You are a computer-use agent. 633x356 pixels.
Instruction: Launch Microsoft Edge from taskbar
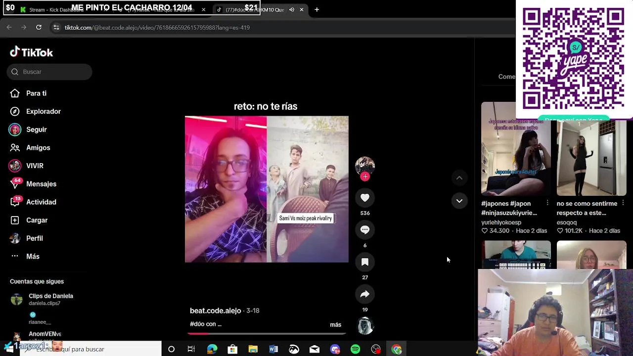pyautogui.click(x=212, y=349)
